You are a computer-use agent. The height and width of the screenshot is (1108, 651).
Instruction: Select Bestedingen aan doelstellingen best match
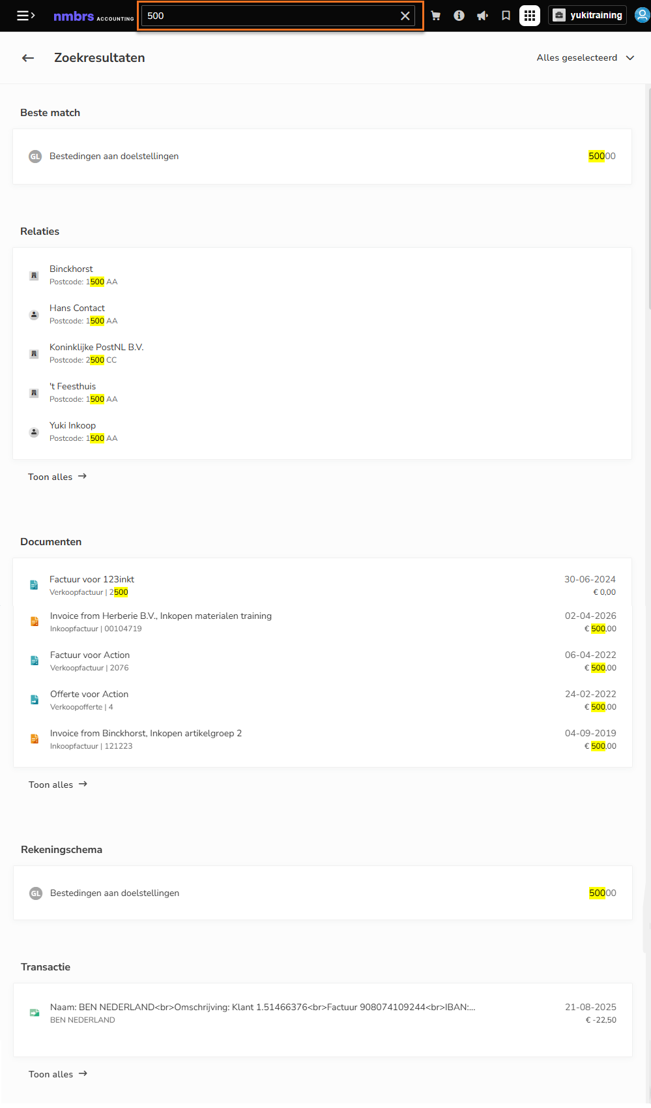pyautogui.click(x=322, y=157)
